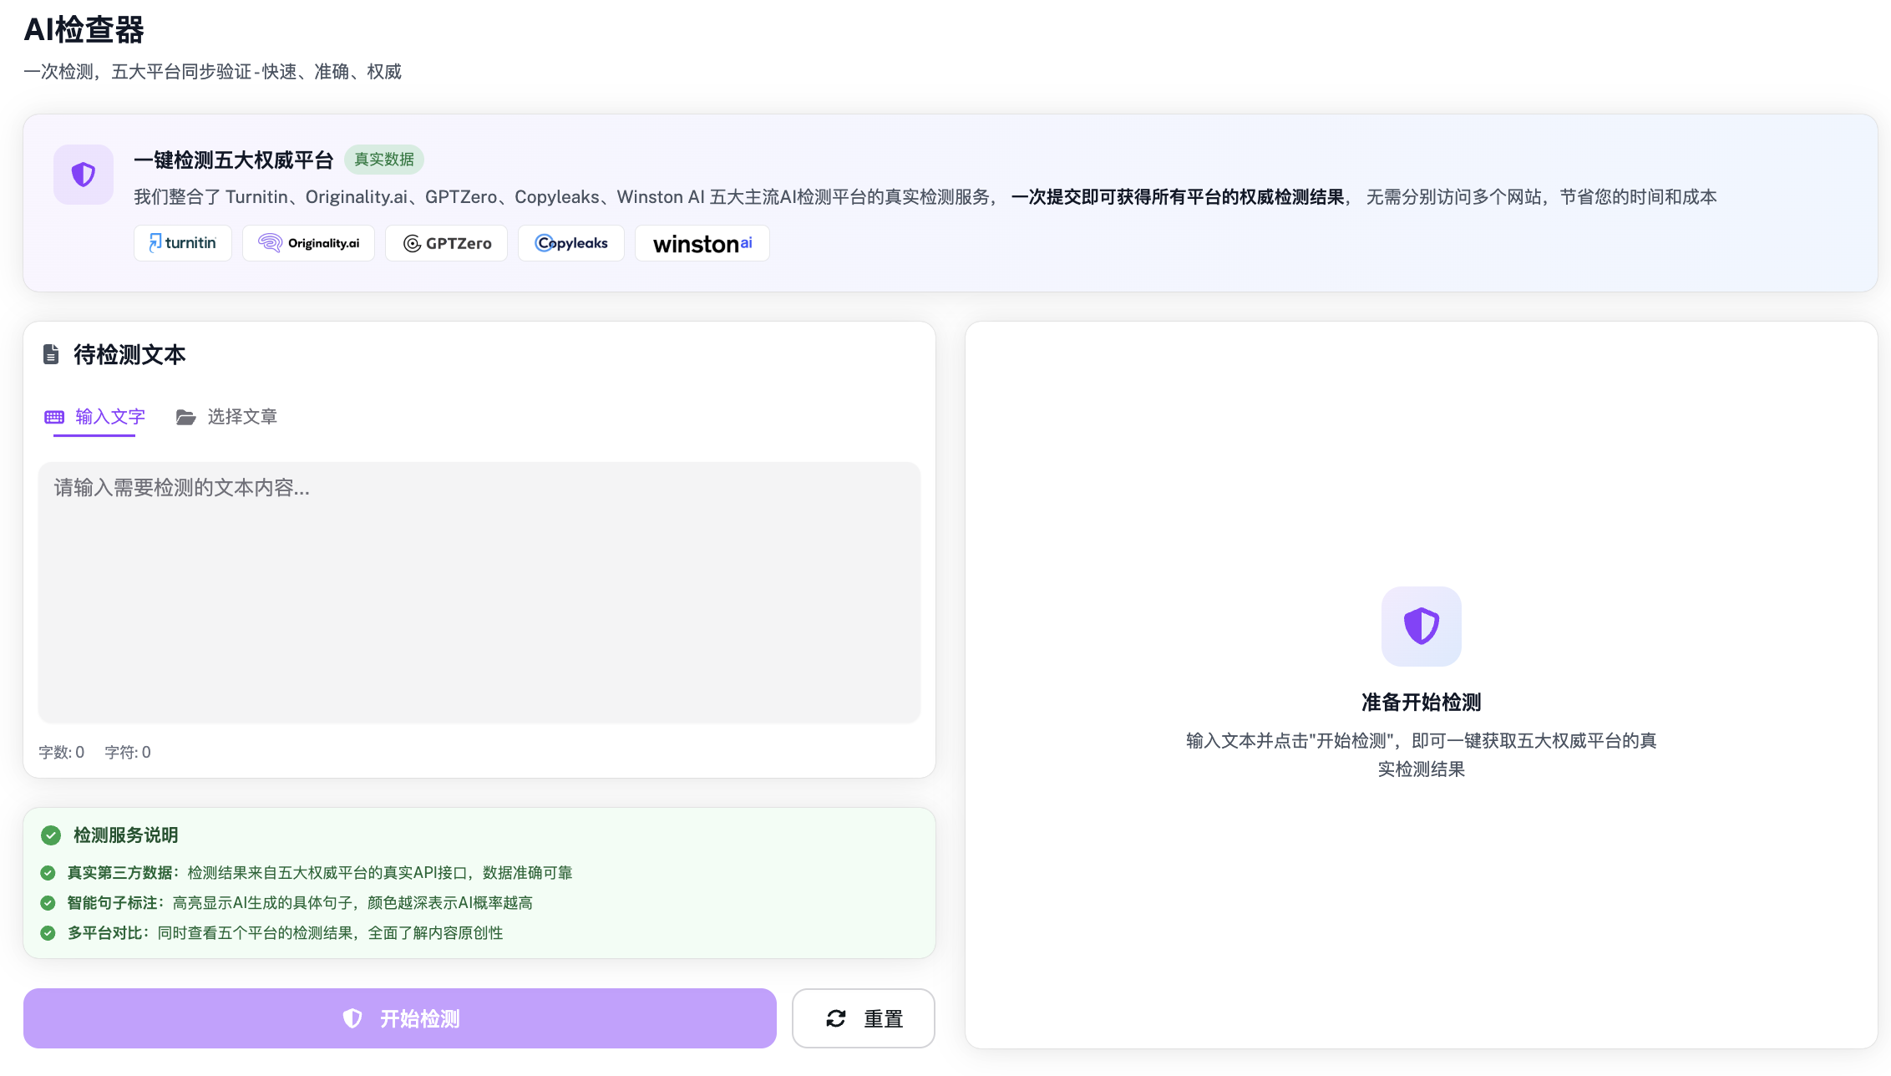The height and width of the screenshot is (1076, 1891).
Task: Click the checkmark next to 真实第三方数据
Action: pos(48,872)
